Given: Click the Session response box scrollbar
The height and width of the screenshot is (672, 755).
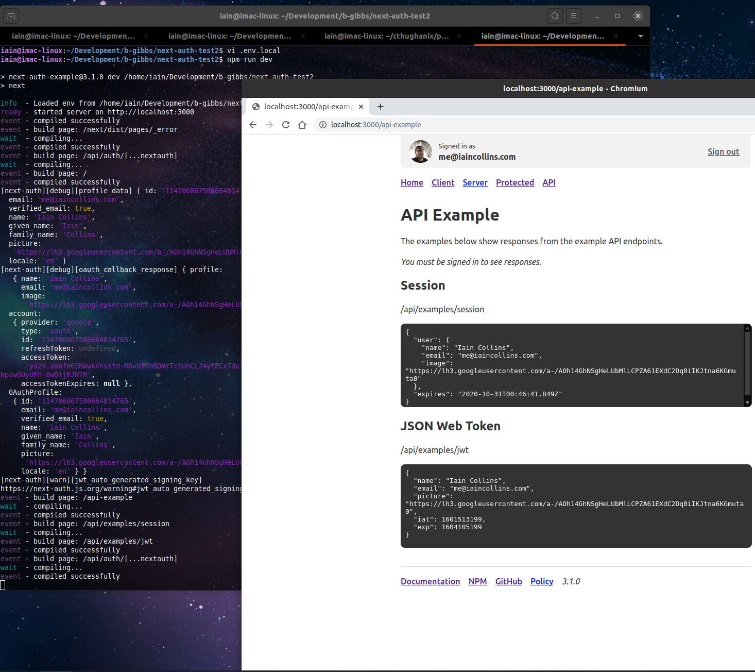Looking at the screenshot, I should click(747, 364).
